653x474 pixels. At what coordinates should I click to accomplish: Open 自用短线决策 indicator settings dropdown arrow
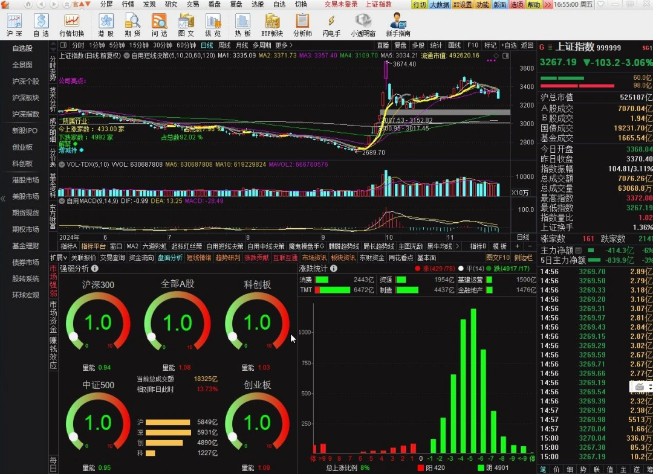pos(126,56)
